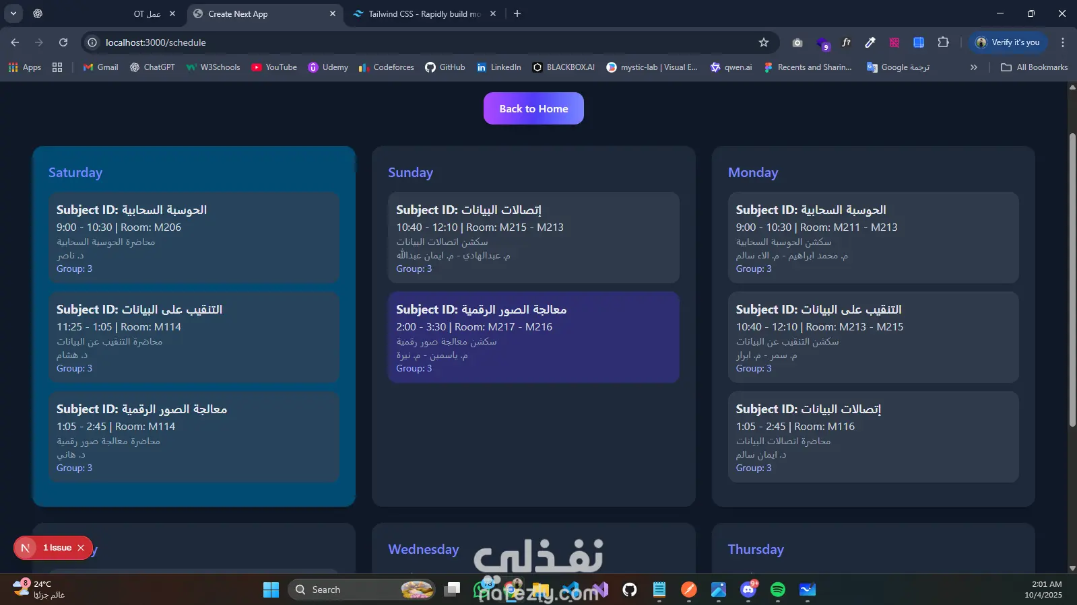The image size is (1077, 605).
Task: Select Saturday card at 11:25 - 1:05
Action: click(194, 337)
